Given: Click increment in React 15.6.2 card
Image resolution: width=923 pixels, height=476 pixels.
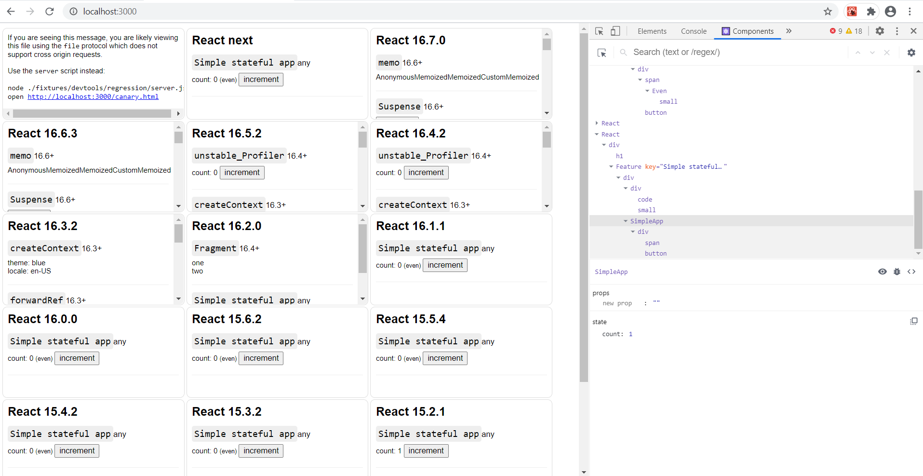Looking at the screenshot, I should tap(261, 358).
